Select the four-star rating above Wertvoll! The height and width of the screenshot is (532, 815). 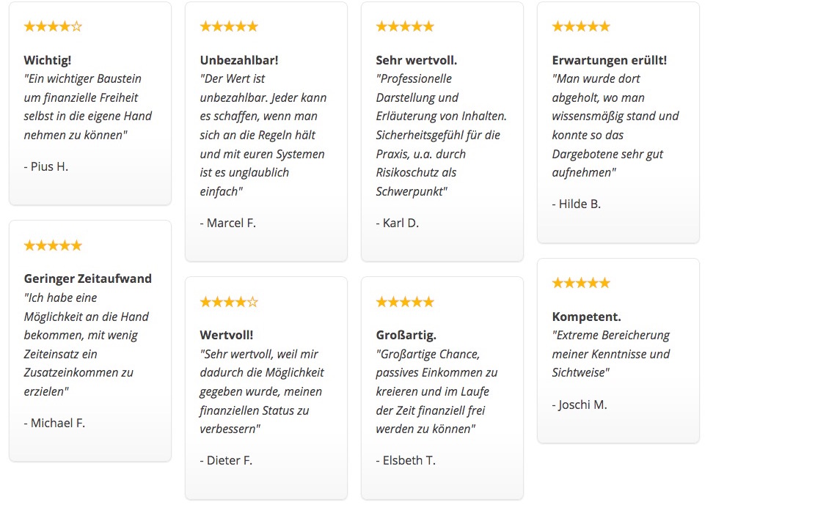tap(229, 302)
